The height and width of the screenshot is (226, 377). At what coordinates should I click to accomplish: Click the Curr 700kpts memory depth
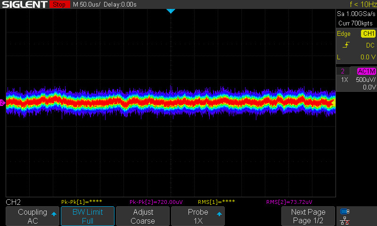click(355, 23)
